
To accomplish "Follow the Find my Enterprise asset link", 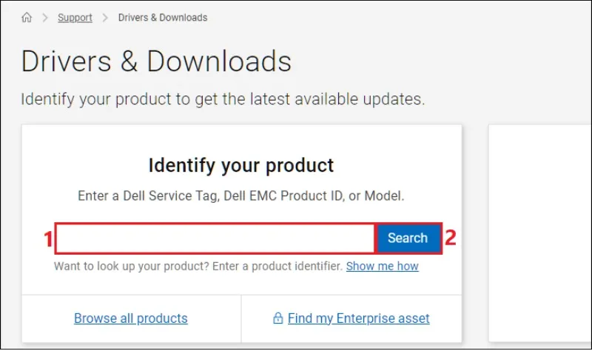I will tap(358, 318).
